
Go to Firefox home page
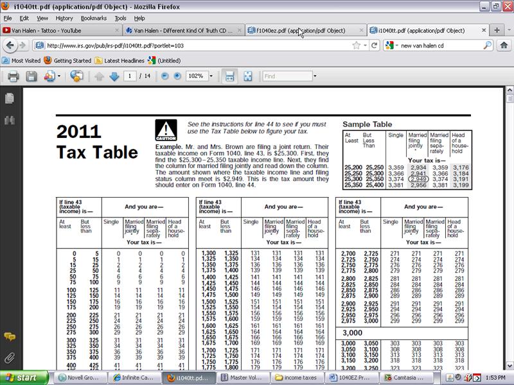[504, 46]
